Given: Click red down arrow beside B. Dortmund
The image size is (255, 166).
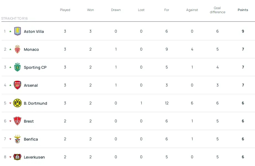Looking at the screenshot, I should (10, 103).
